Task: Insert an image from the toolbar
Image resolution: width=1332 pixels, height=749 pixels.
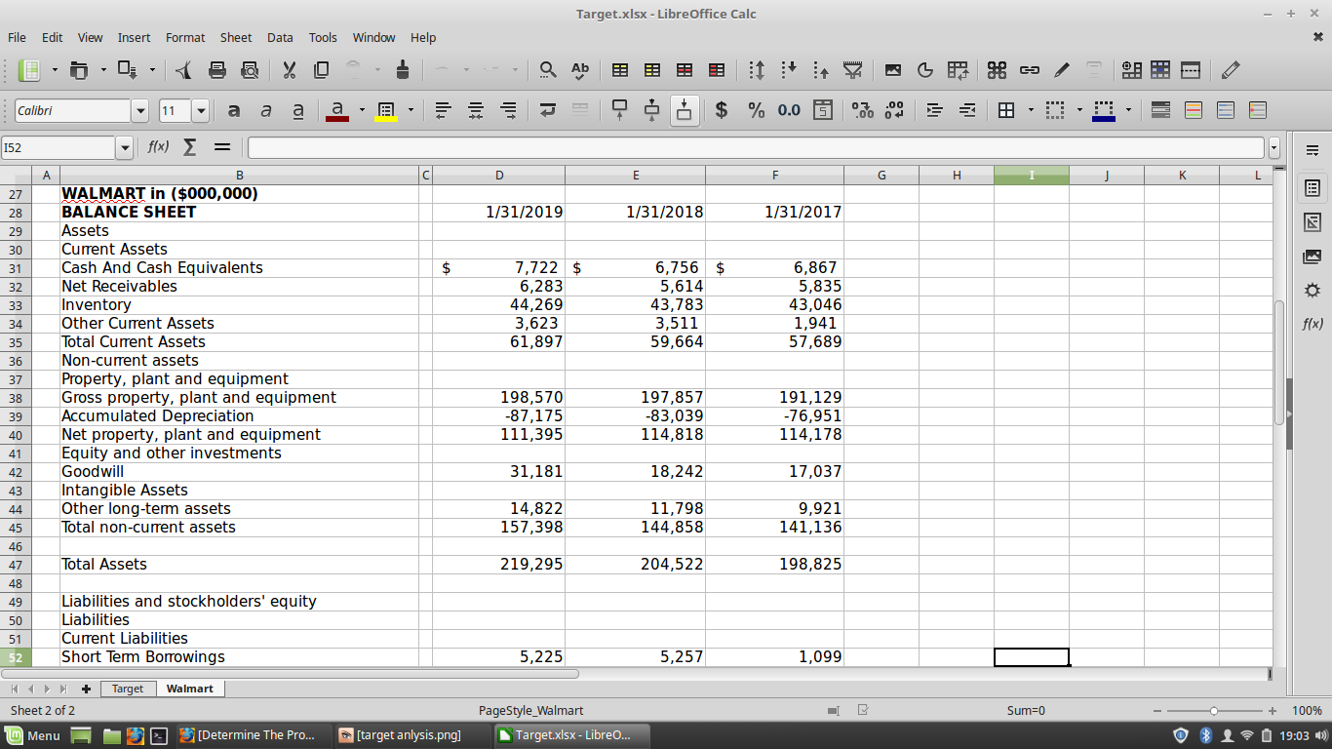Action: click(x=893, y=70)
